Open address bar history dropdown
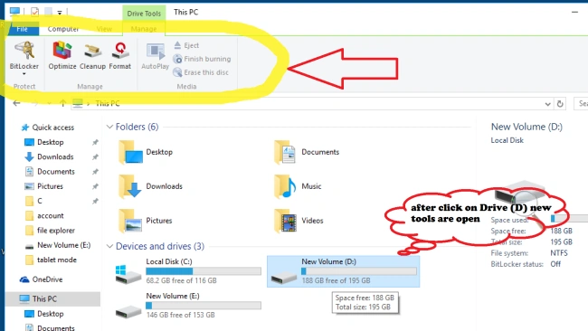 click(x=547, y=104)
